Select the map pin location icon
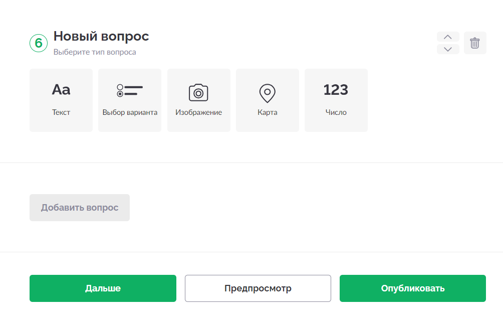This screenshot has height=324, width=503. pos(267,93)
